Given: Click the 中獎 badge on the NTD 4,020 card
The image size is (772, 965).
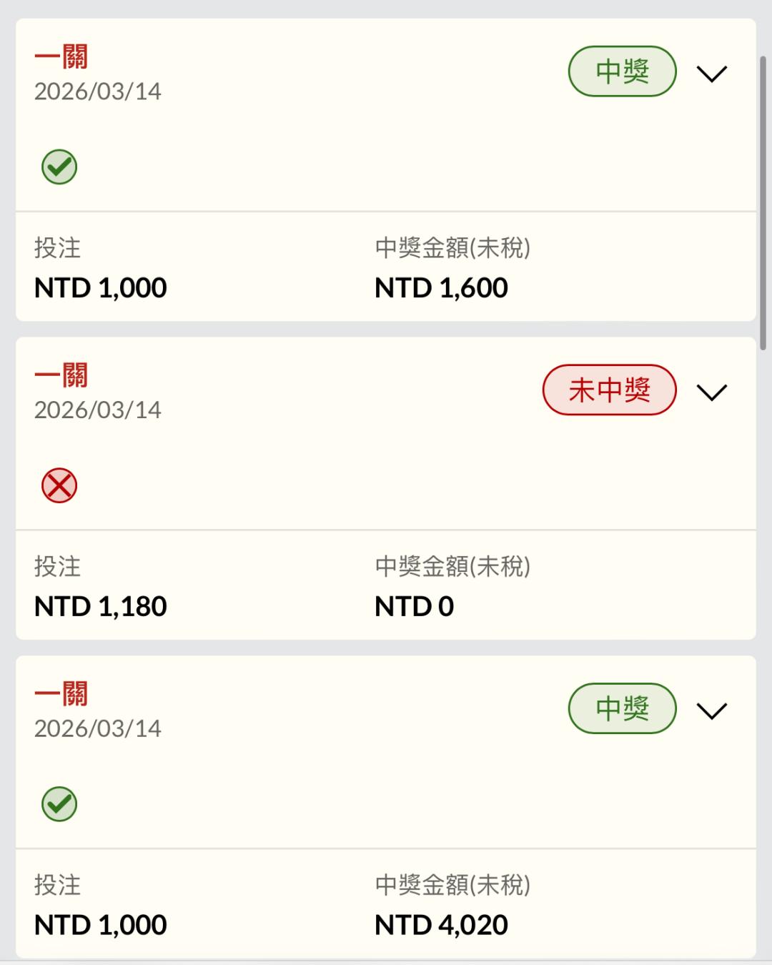Looking at the screenshot, I should 622,708.
